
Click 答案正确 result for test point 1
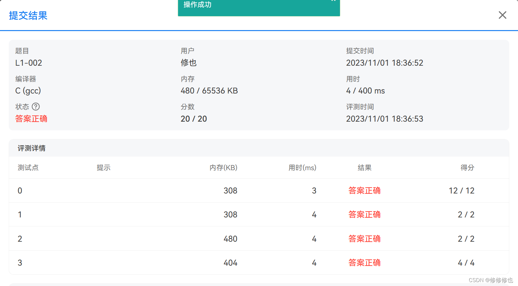point(364,214)
